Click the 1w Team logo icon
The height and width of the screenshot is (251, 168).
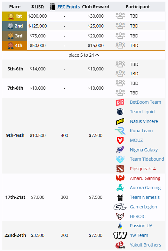[120, 235]
